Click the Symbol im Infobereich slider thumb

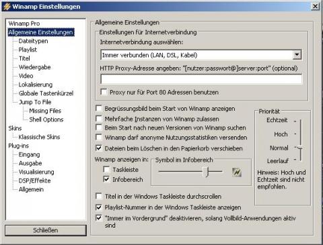[x=206, y=172]
